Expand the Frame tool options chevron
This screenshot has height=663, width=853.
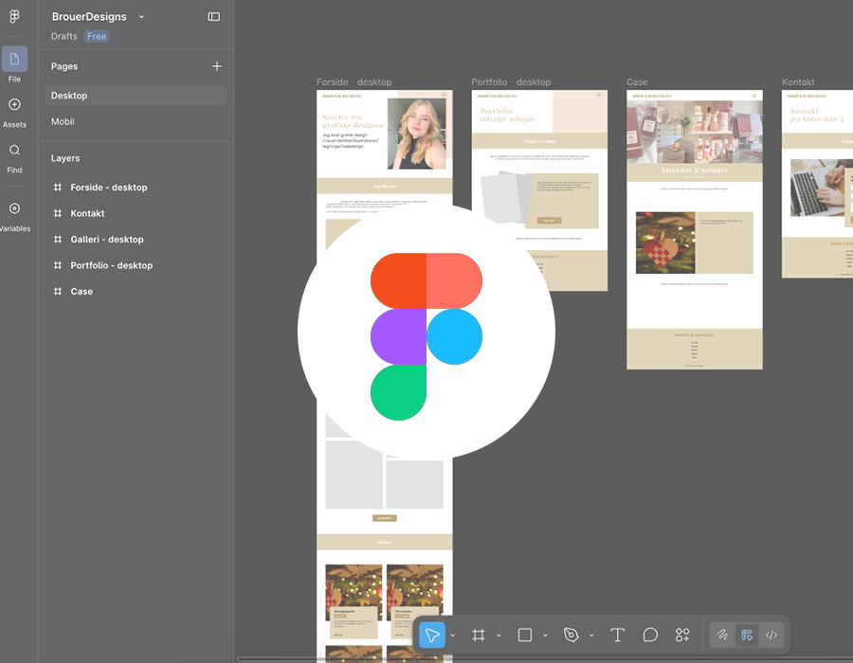(499, 636)
